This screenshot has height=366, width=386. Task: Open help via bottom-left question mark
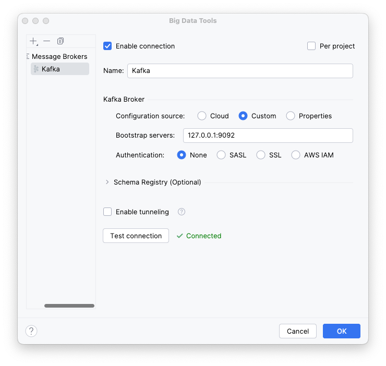coord(31,331)
